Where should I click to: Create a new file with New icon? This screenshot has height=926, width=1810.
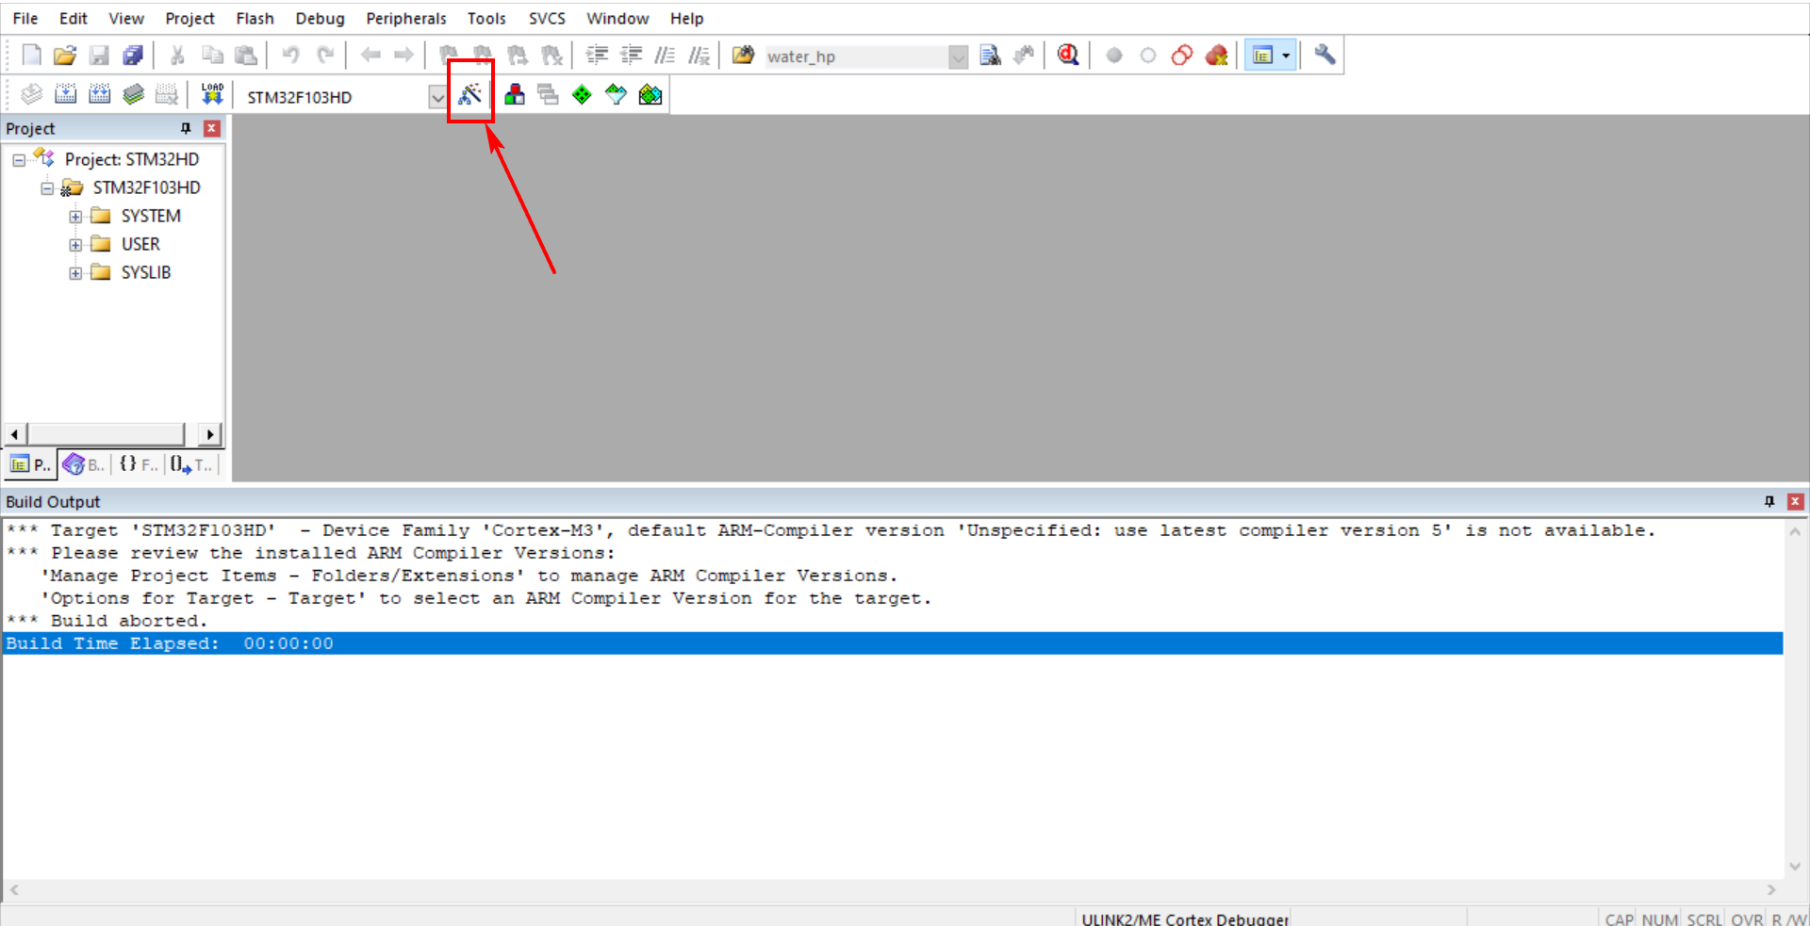point(31,56)
